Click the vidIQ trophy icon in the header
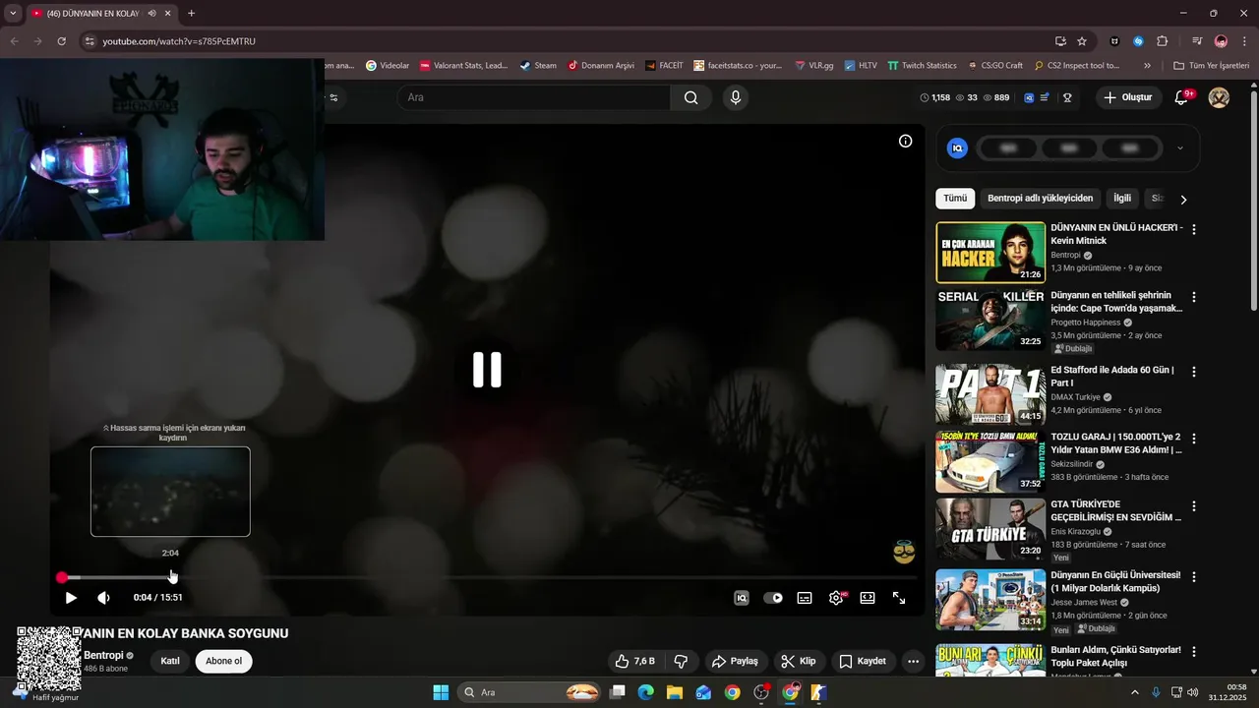The image size is (1259, 708). (x=1067, y=97)
